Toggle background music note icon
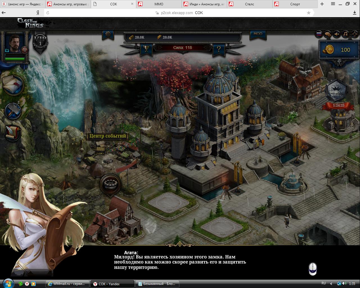This screenshot has height=288, width=360. (346, 34)
